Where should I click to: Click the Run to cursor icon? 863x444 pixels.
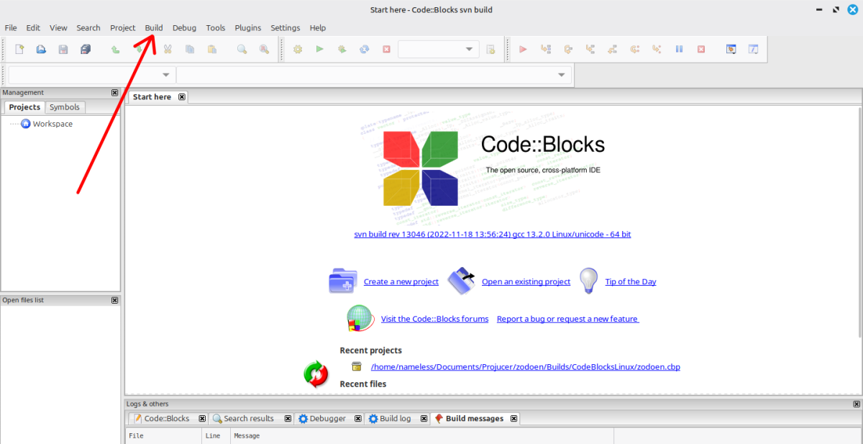pos(546,50)
